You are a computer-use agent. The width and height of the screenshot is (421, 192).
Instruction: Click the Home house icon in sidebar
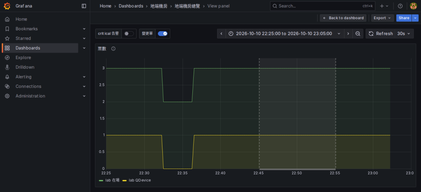pyautogui.click(x=7, y=19)
